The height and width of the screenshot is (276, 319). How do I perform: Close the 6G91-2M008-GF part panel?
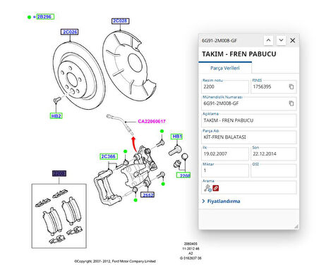[x=293, y=41]
